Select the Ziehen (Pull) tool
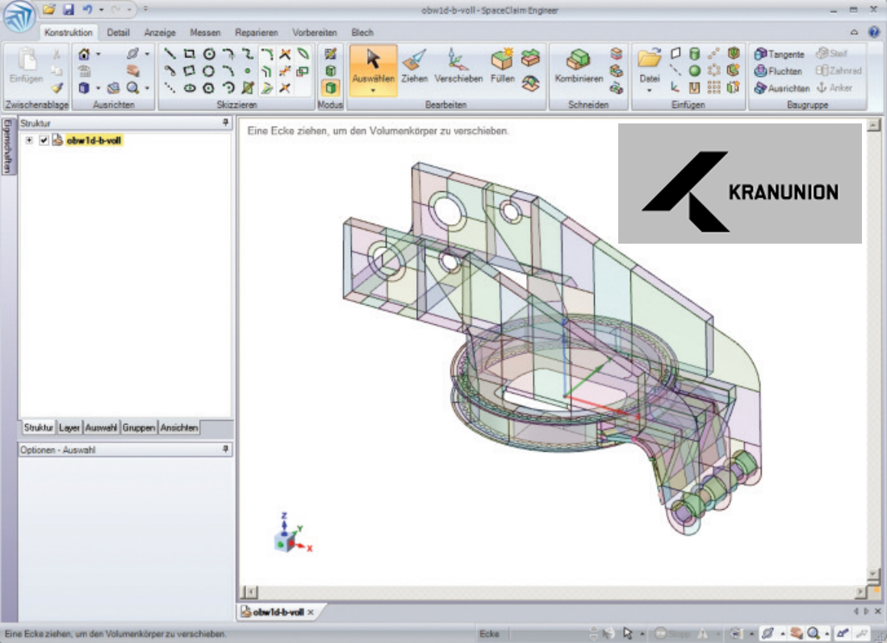Viewport: 887px width, 643px height. pyautogui.click(x=414, y=66)
